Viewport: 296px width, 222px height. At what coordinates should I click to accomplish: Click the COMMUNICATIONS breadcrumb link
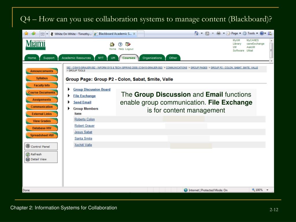[177, 68]
